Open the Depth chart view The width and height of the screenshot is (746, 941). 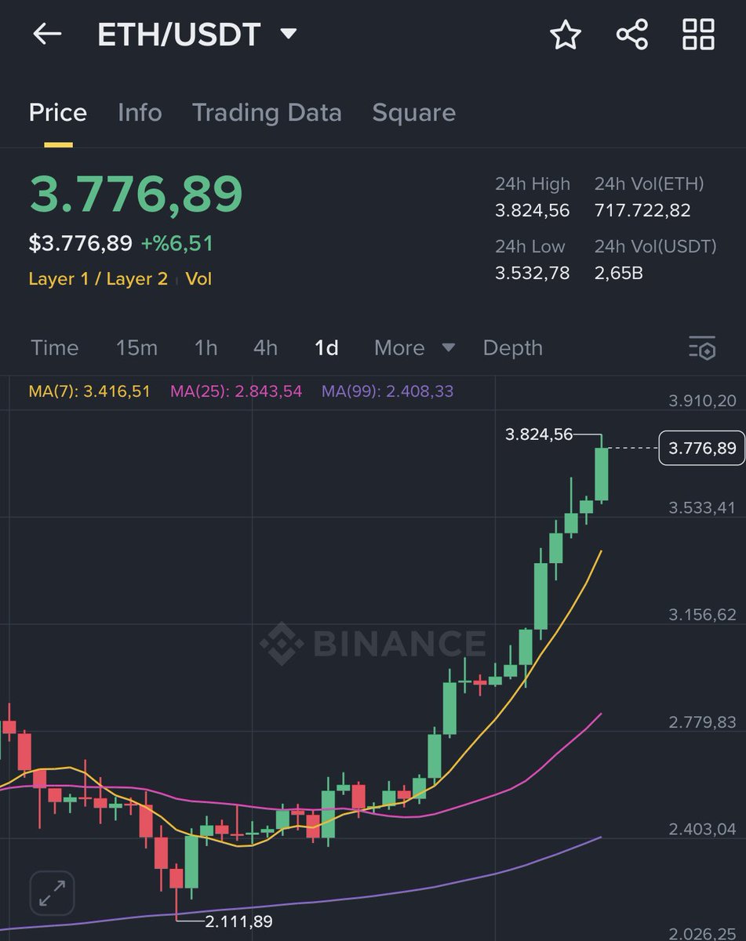[512, 347]
